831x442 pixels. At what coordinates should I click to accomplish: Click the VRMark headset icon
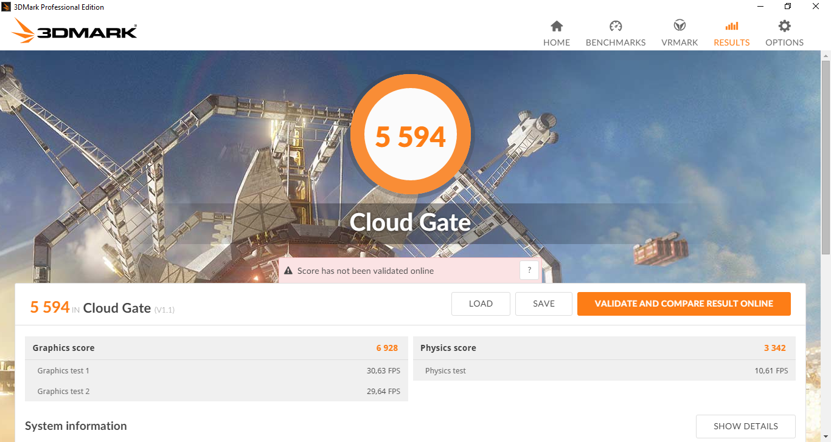coord(680,26)
